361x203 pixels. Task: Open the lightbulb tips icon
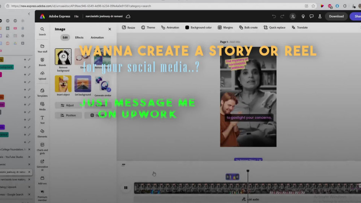coord(303,16)
